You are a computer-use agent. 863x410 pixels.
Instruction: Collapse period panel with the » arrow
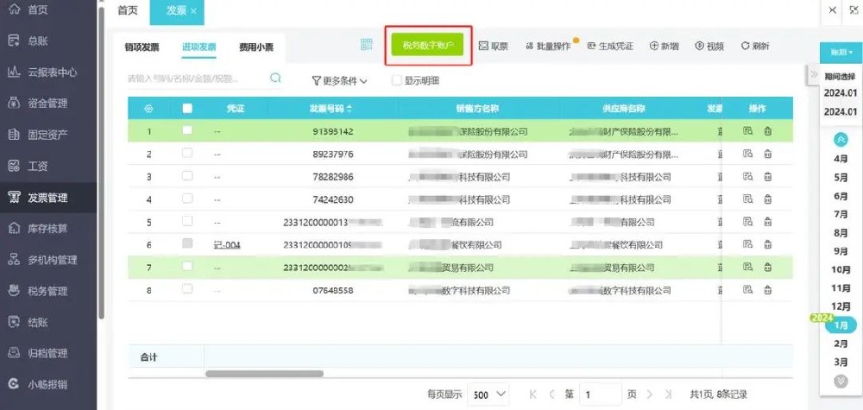(x=814, y=74)
